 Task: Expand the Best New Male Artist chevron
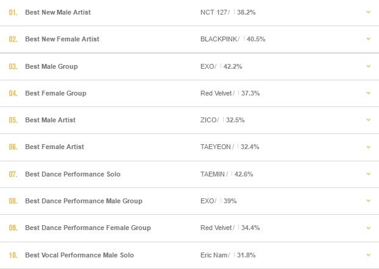click(x=369, y=12)
